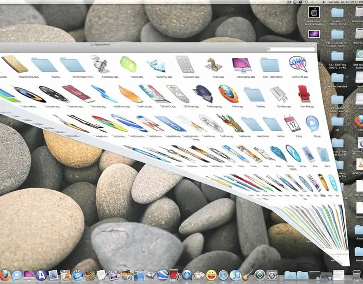Open iTunes from the Dock
The height and width of the screenshot is (284, 363).
coord(235,275)
